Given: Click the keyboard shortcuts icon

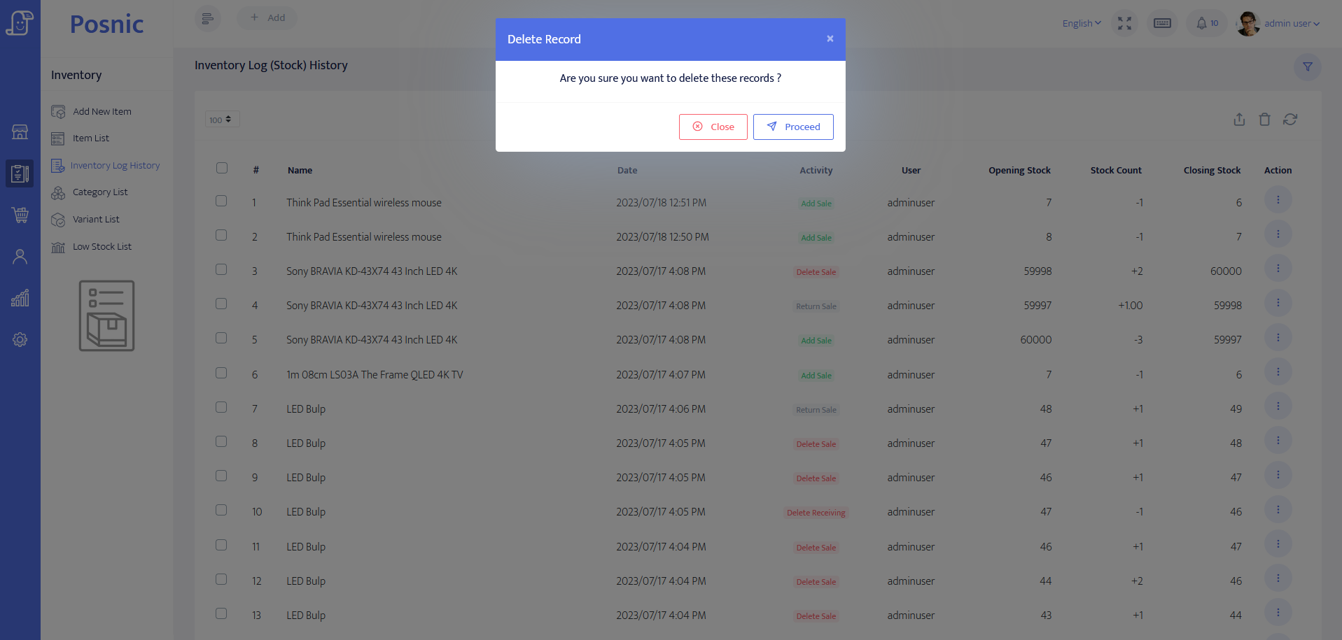Looking at the screenshot, I should click(1162, 23).
